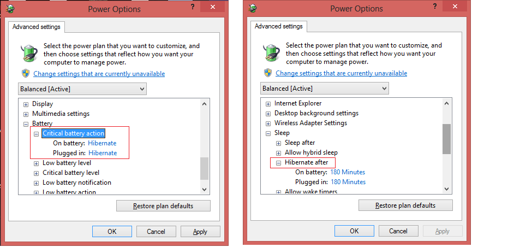Viewport: 508px width, 247px height.
Task: Select Sleep after tree item
Action: coord(300,143)
